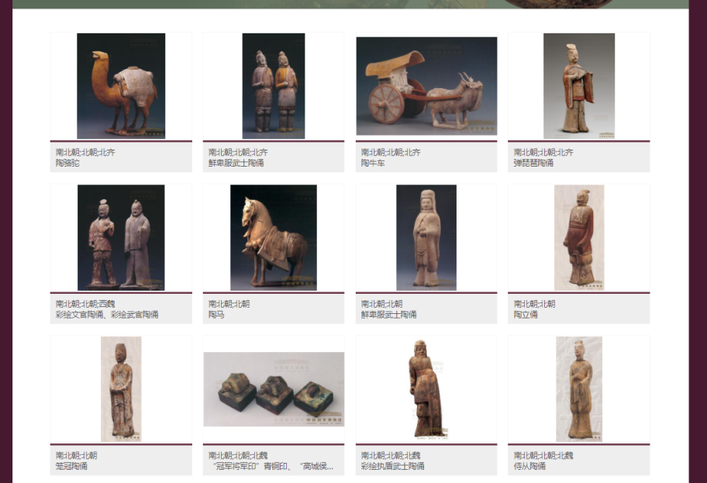Screen dimensions: 707x483
Task: Select the 陶马 caption link
Action: pyautogui.click(x=216, y=315)
